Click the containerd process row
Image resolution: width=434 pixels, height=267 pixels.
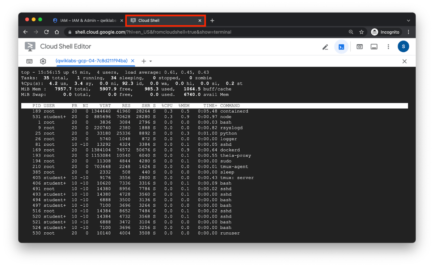[x=215, y=111]
